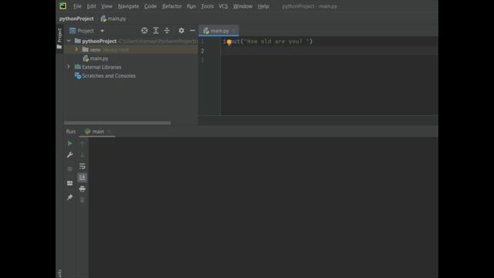Expand External Libraries node
The height and width of the screenshot is (278, 494).
coord(69,67)
